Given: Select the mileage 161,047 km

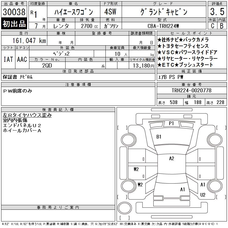Looking at the screenshot, I should coord(29,40).
